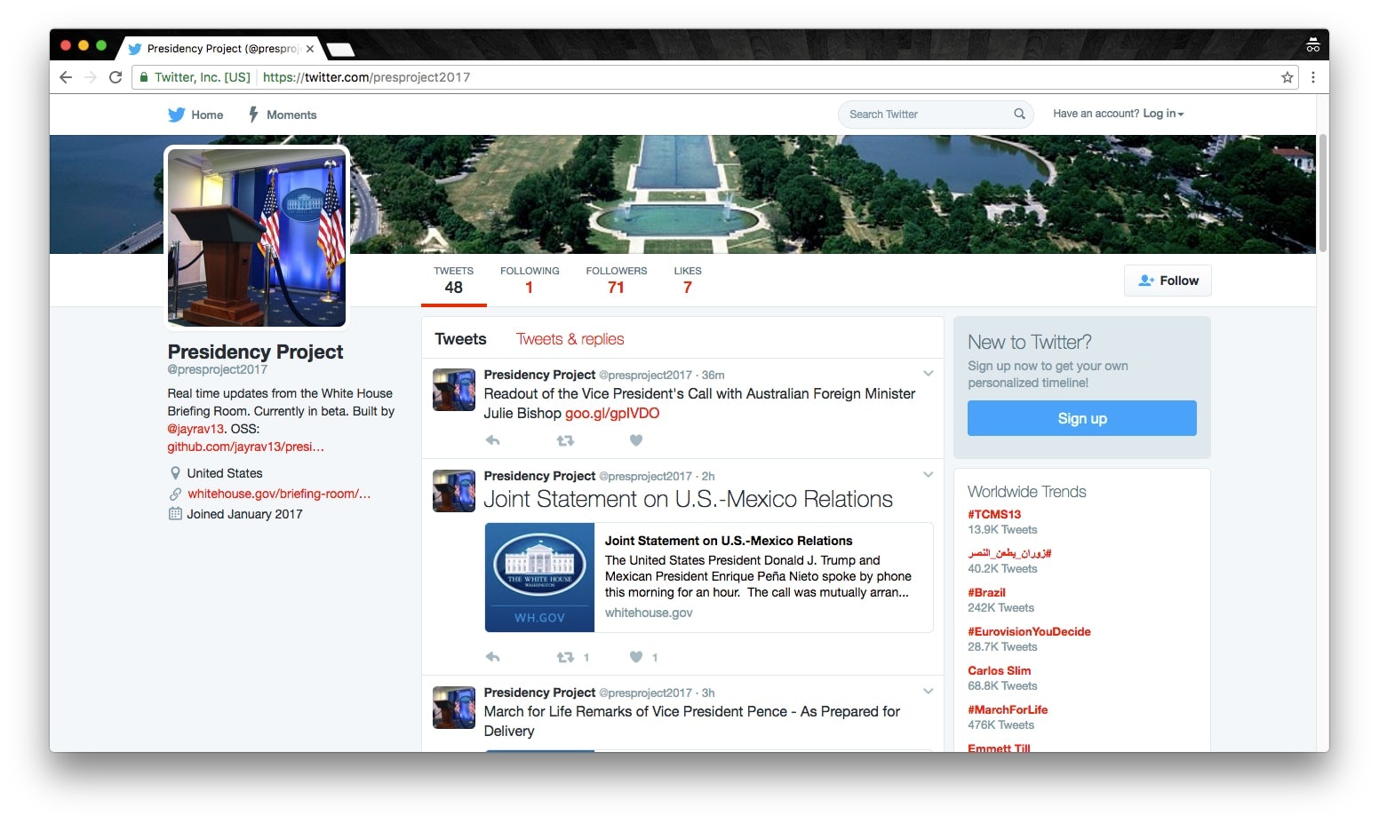
Task: Click the incognito icon in title bar
Action: pos(1312,45)
